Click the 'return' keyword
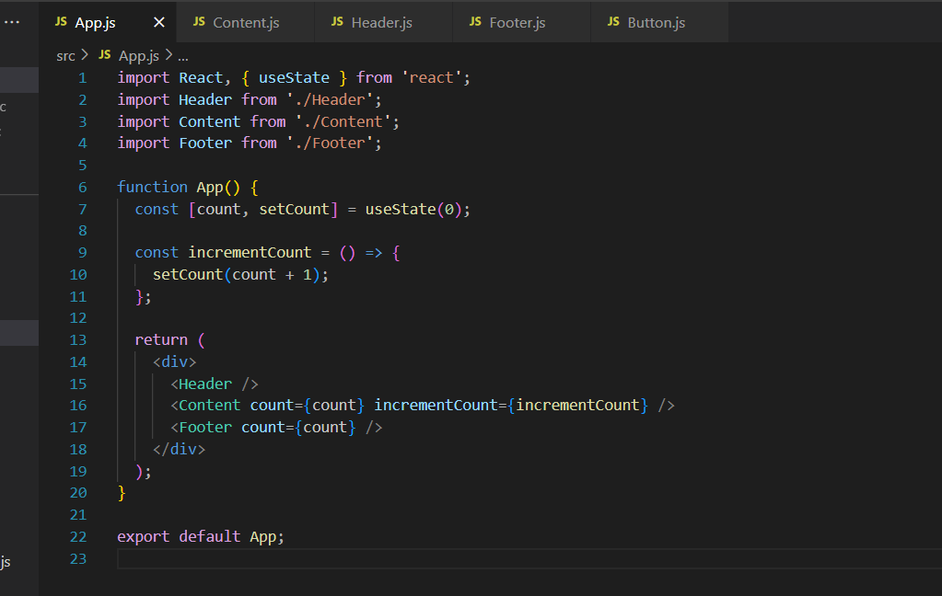The image size is (942, 596). (161, 340)
